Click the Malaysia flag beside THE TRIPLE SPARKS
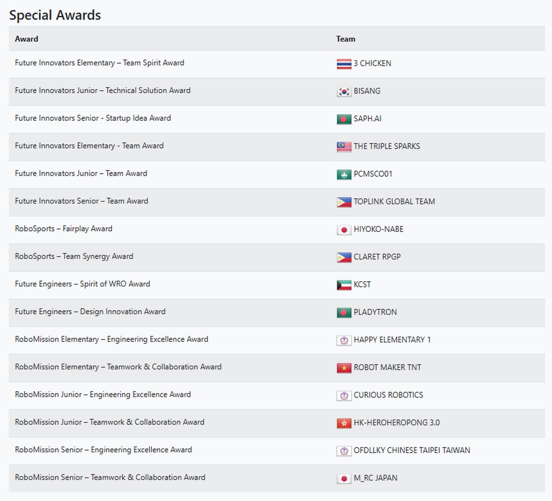The image size is (552, 501). coord(344,147)
